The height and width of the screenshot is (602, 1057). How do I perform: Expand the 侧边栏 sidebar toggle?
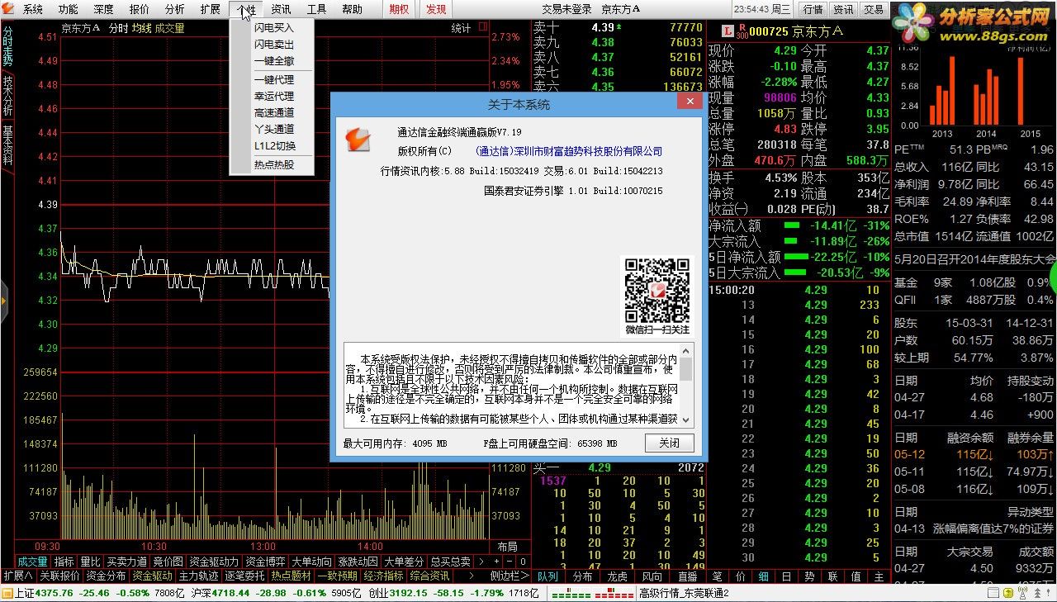point(509,576)
